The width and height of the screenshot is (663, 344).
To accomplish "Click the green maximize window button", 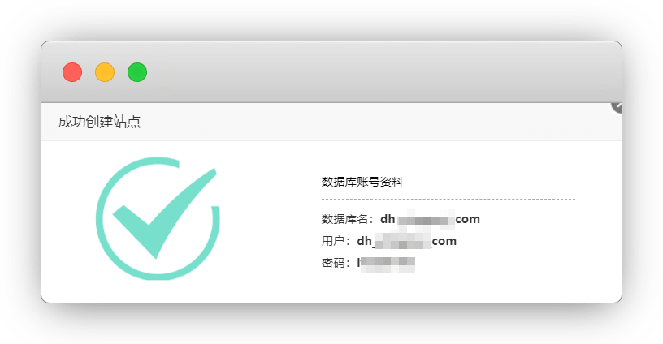I will click(x=137, y=72).
